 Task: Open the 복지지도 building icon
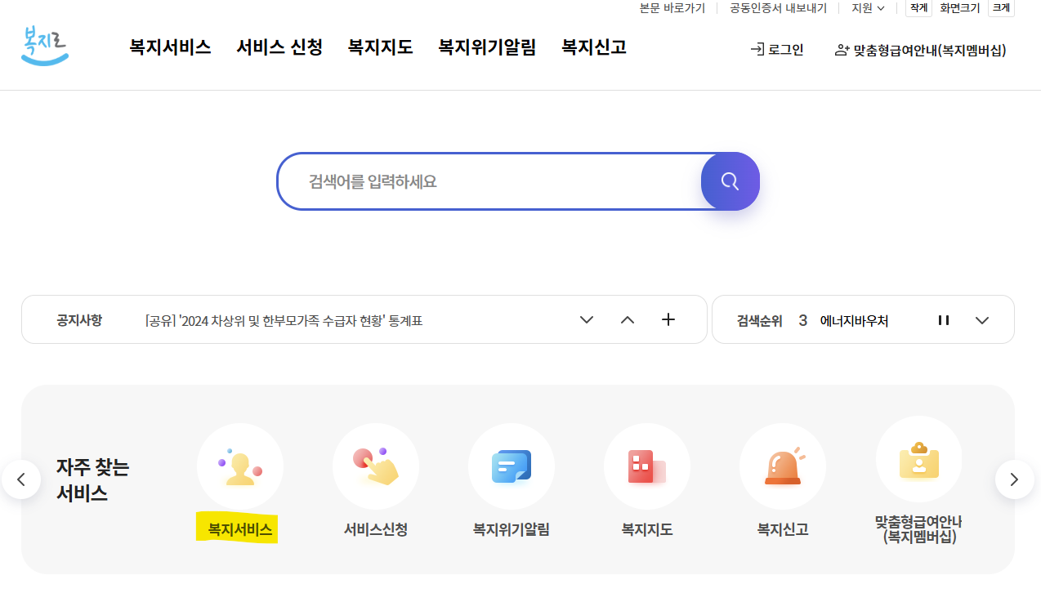click(x=647, y=466)
